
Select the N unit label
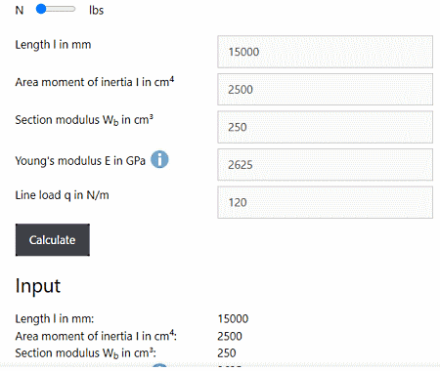click(20, 10)
